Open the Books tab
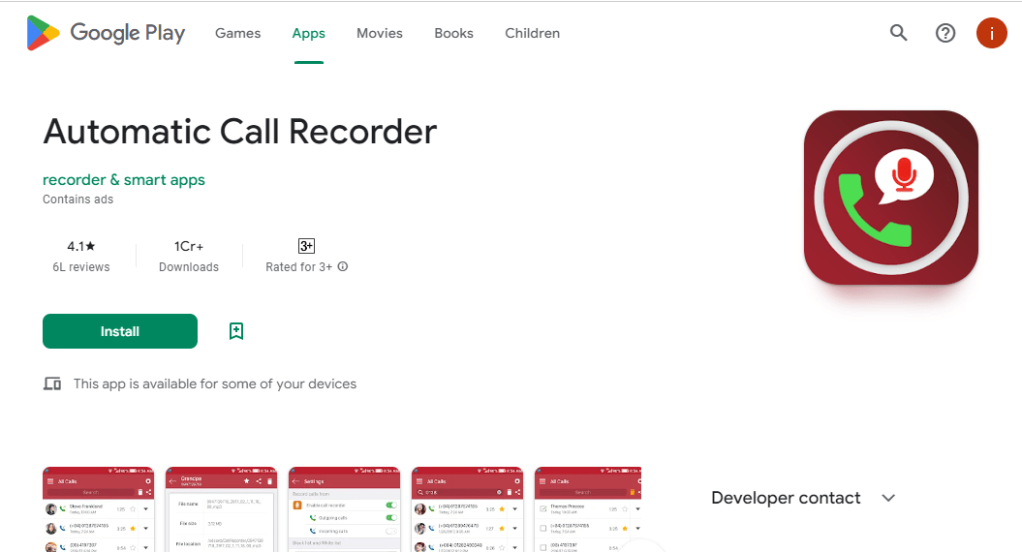This screenshot has width=1022, height=552. (453, 33)
